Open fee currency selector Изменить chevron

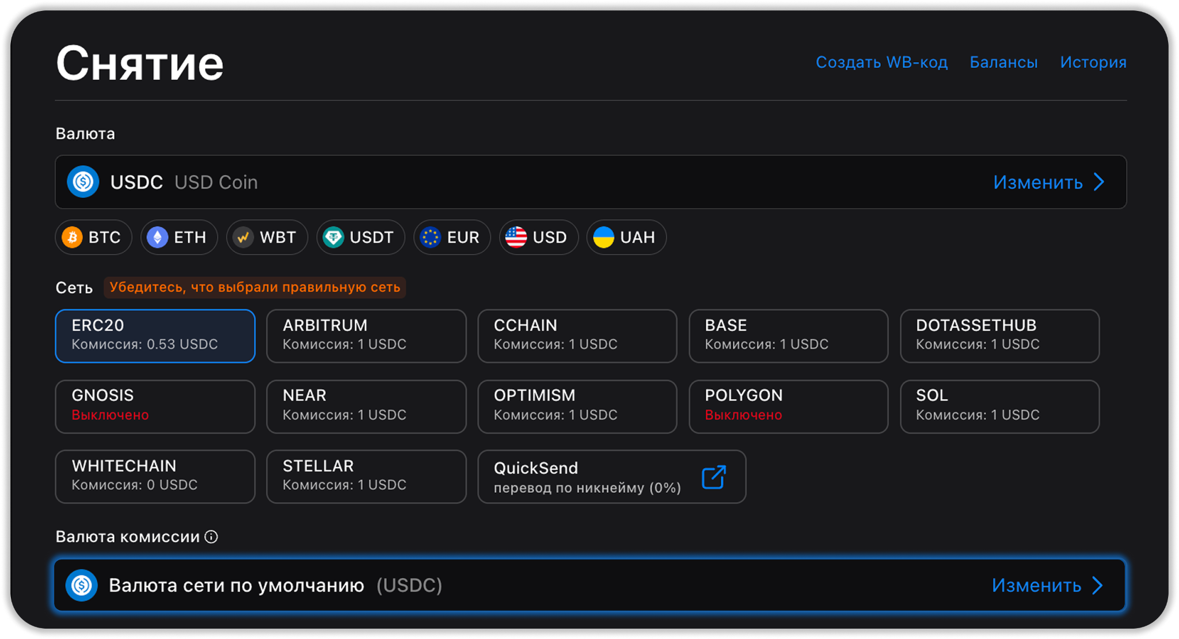[x=1098, y=585]
